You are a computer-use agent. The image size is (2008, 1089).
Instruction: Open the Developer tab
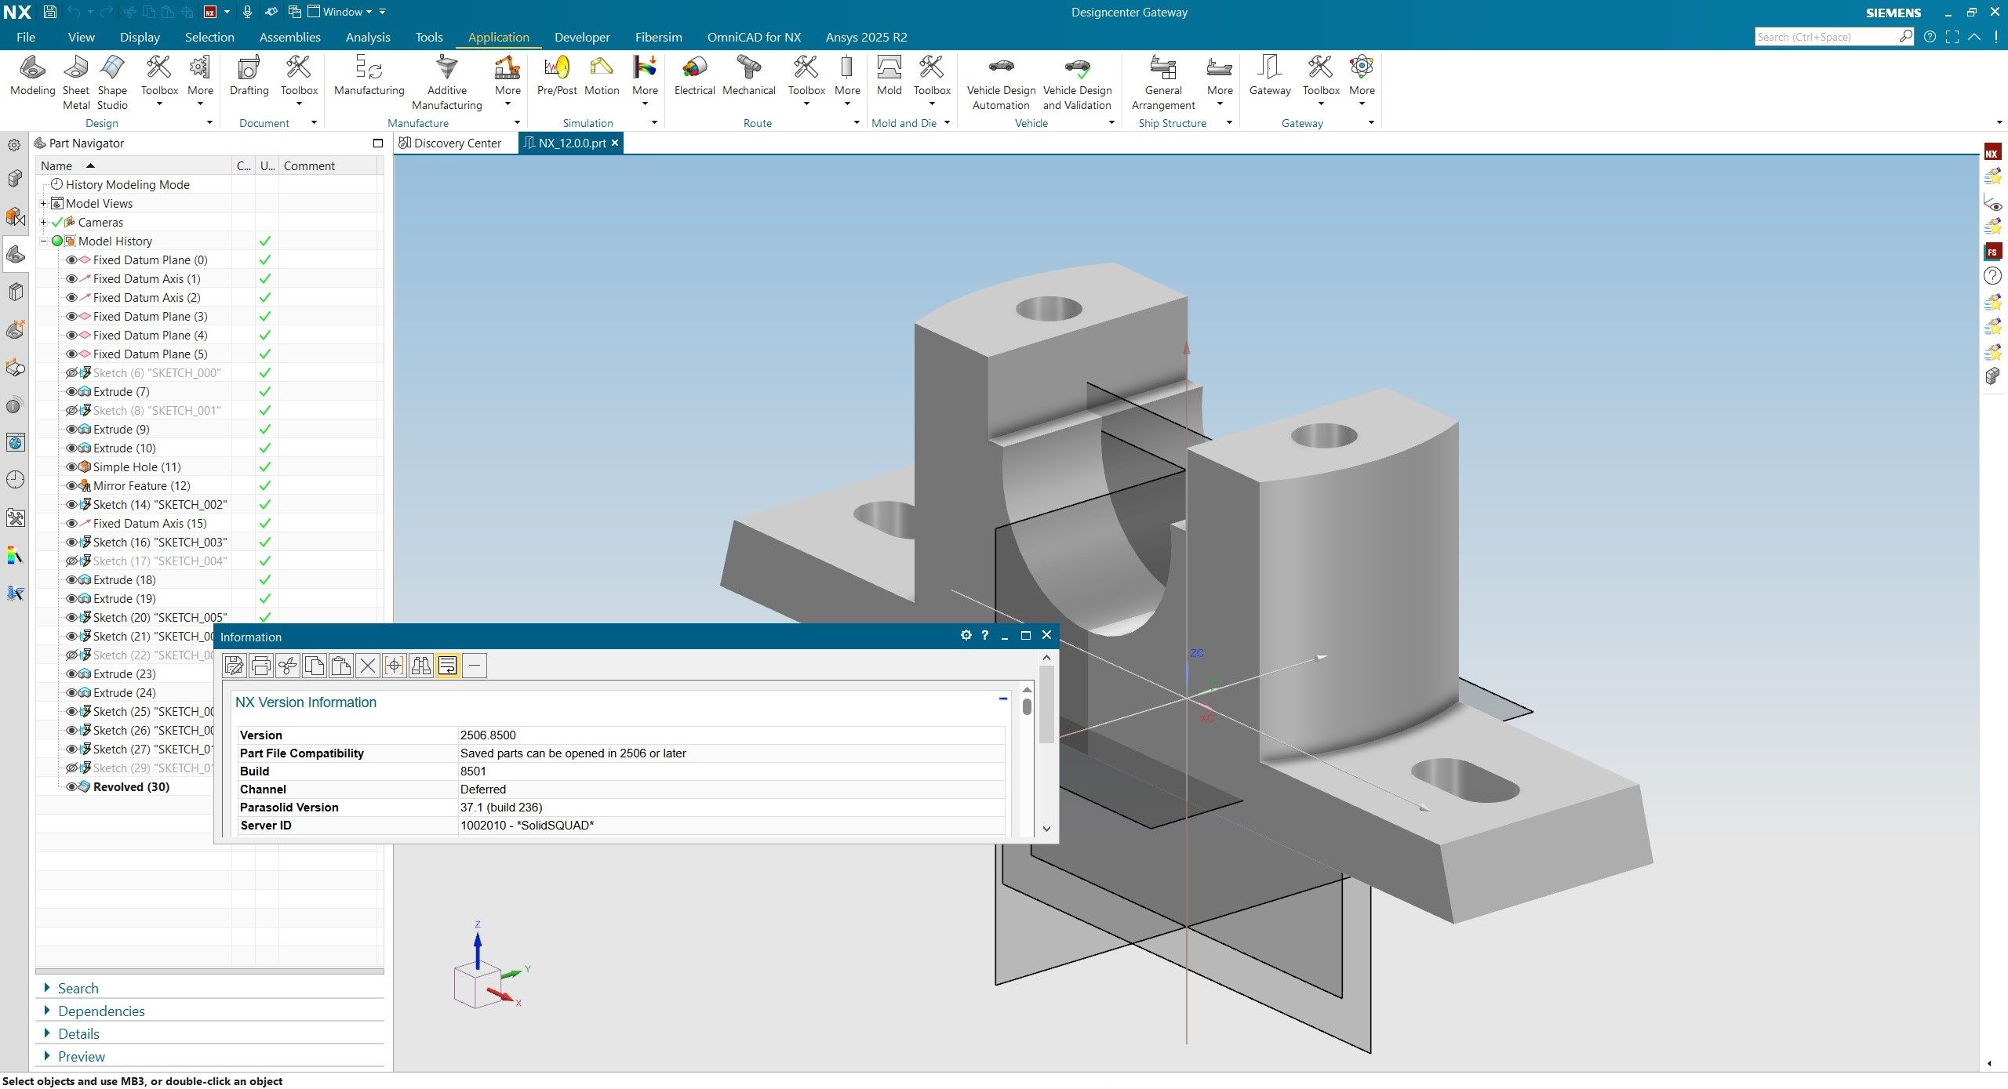coord(582,37)
